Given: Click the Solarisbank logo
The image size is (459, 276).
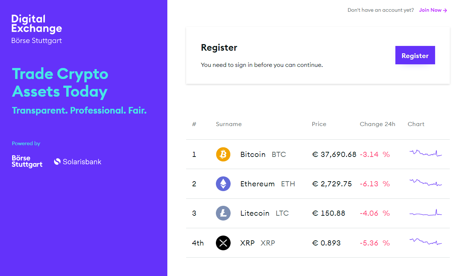Looking at the screenshot, I should click(x=78, y=162).
